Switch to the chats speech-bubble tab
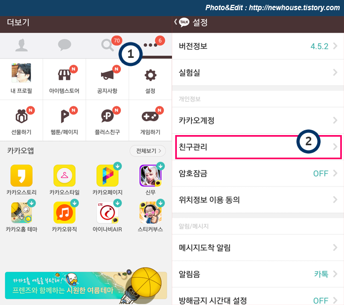This screenshot has width=344, height=305. (64, 45)
